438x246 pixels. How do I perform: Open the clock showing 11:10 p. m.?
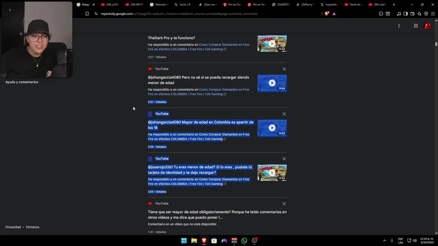(427, 241)
